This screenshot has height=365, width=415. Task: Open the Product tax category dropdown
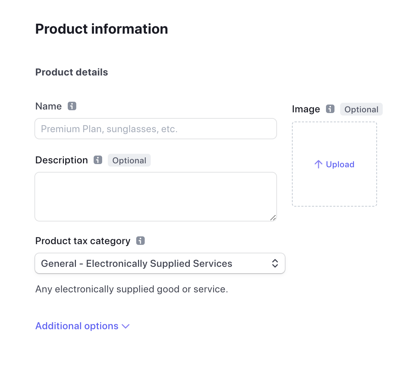click(160, 263)
